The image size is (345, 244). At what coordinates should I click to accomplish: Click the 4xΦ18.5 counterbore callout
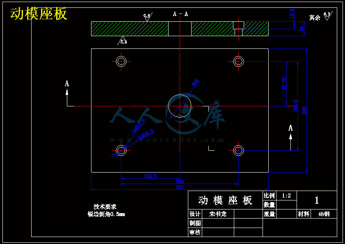click(x=146, y=134)
